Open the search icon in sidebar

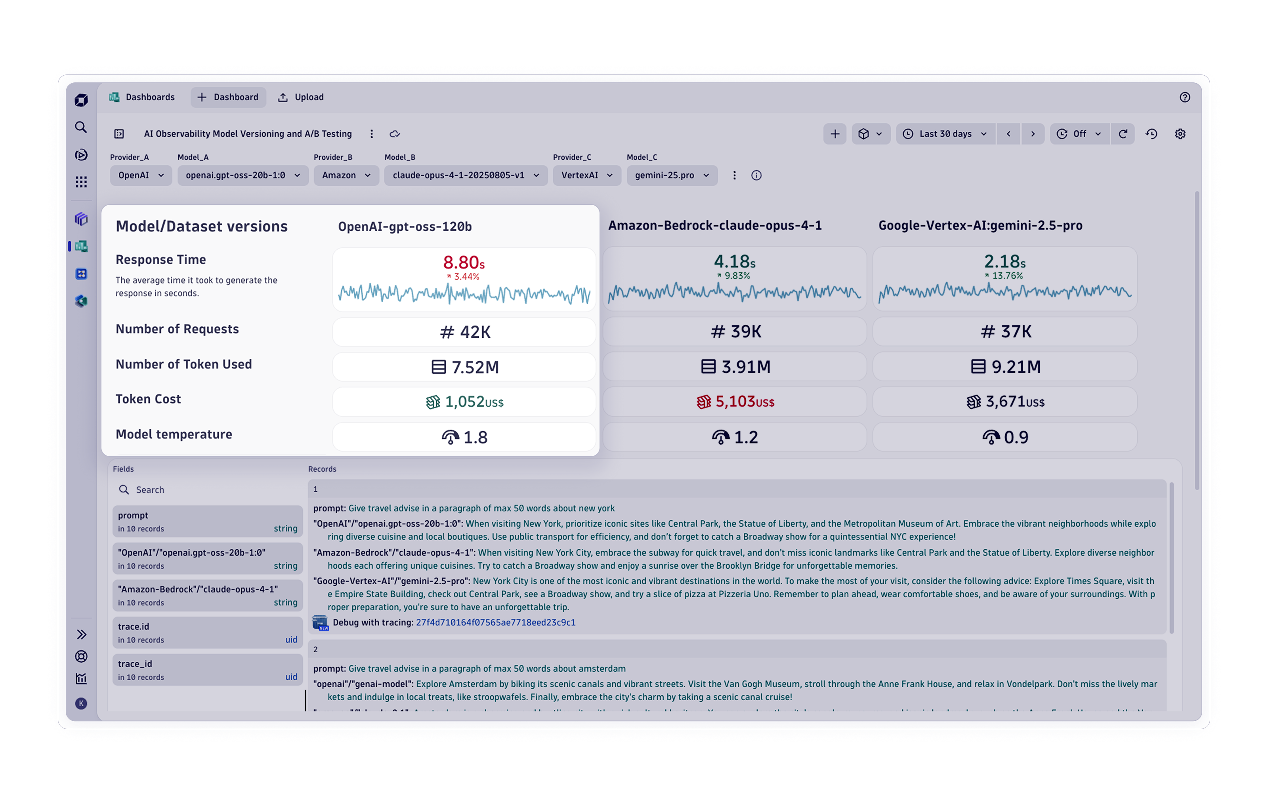click(81, 127)
